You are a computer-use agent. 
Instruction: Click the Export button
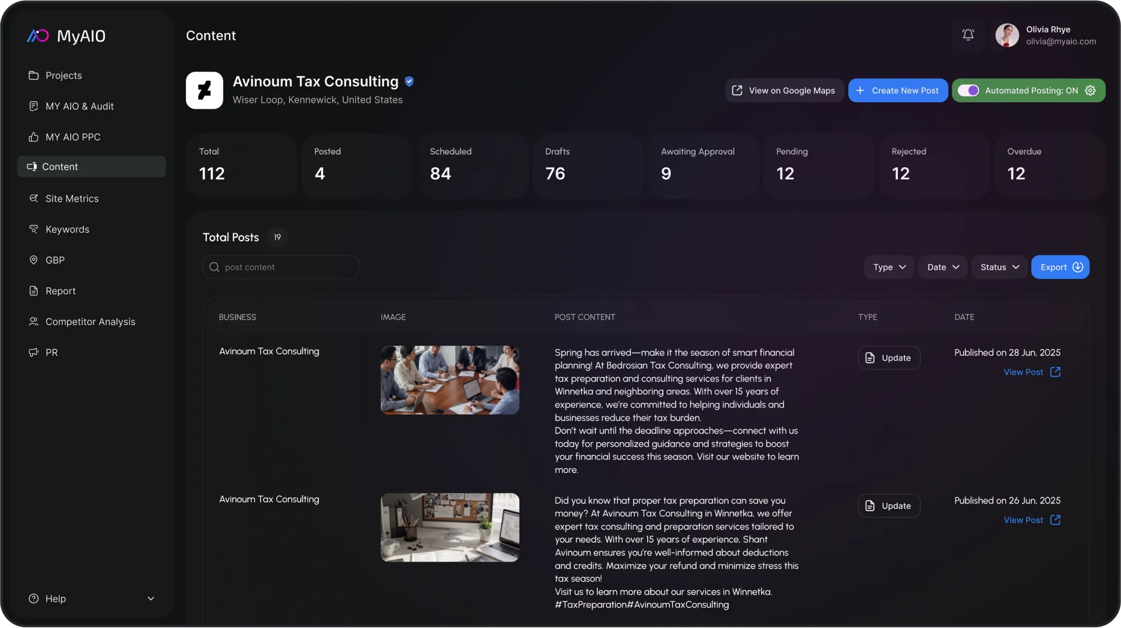click(x=1060, y=267)
